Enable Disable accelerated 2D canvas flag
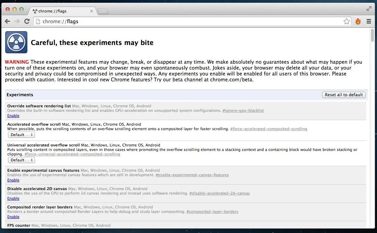The image size is (377, 233). 13,198
